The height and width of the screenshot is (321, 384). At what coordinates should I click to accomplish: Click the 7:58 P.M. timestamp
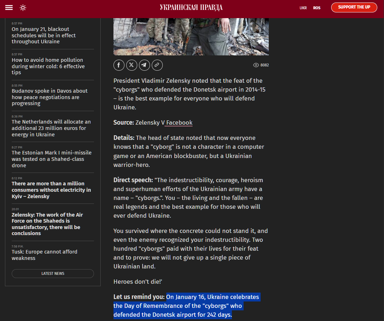pyautogui.click(x=17, y=246)
